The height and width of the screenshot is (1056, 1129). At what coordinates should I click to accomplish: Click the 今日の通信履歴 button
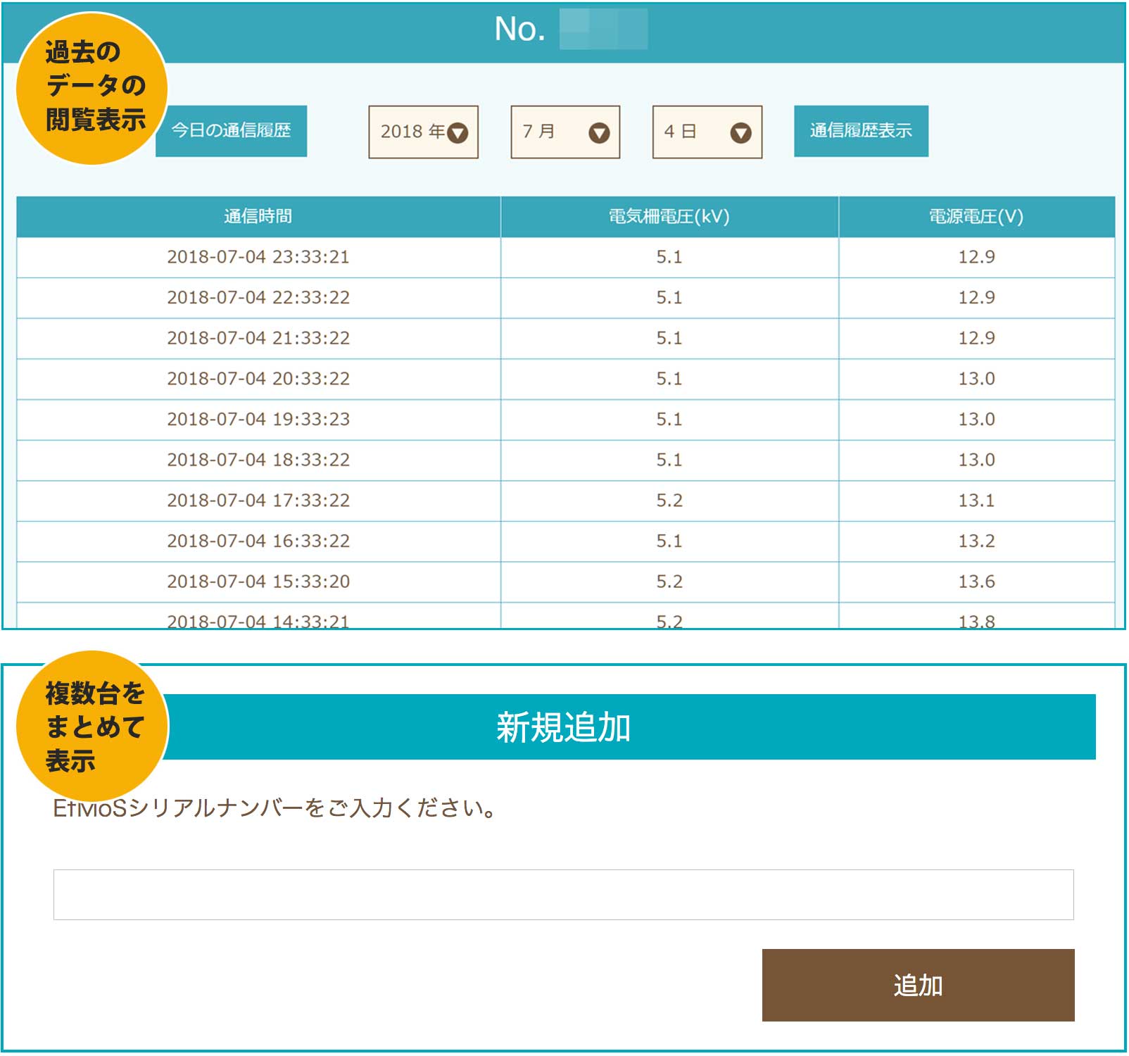coord(231,131)
